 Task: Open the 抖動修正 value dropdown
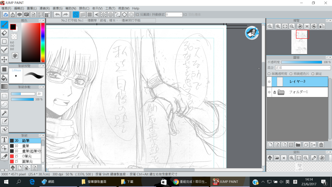pyautogui.click(x=181, y=14)
